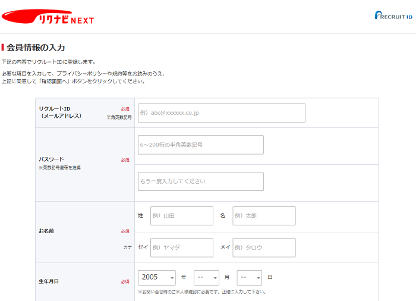The width and height of the screenshot is (416, 301).
Task: Click the 会員情報の入力 page heading
Action: (x=36, y=47)
